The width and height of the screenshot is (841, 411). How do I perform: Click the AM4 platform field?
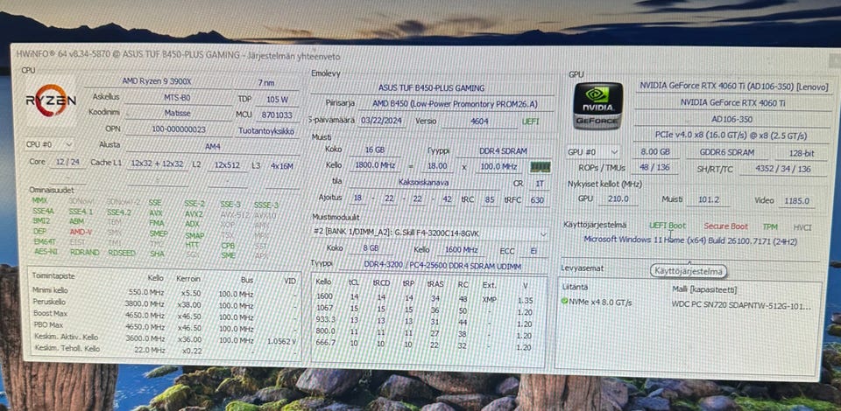pyautogui.click(x=212, y=145)
